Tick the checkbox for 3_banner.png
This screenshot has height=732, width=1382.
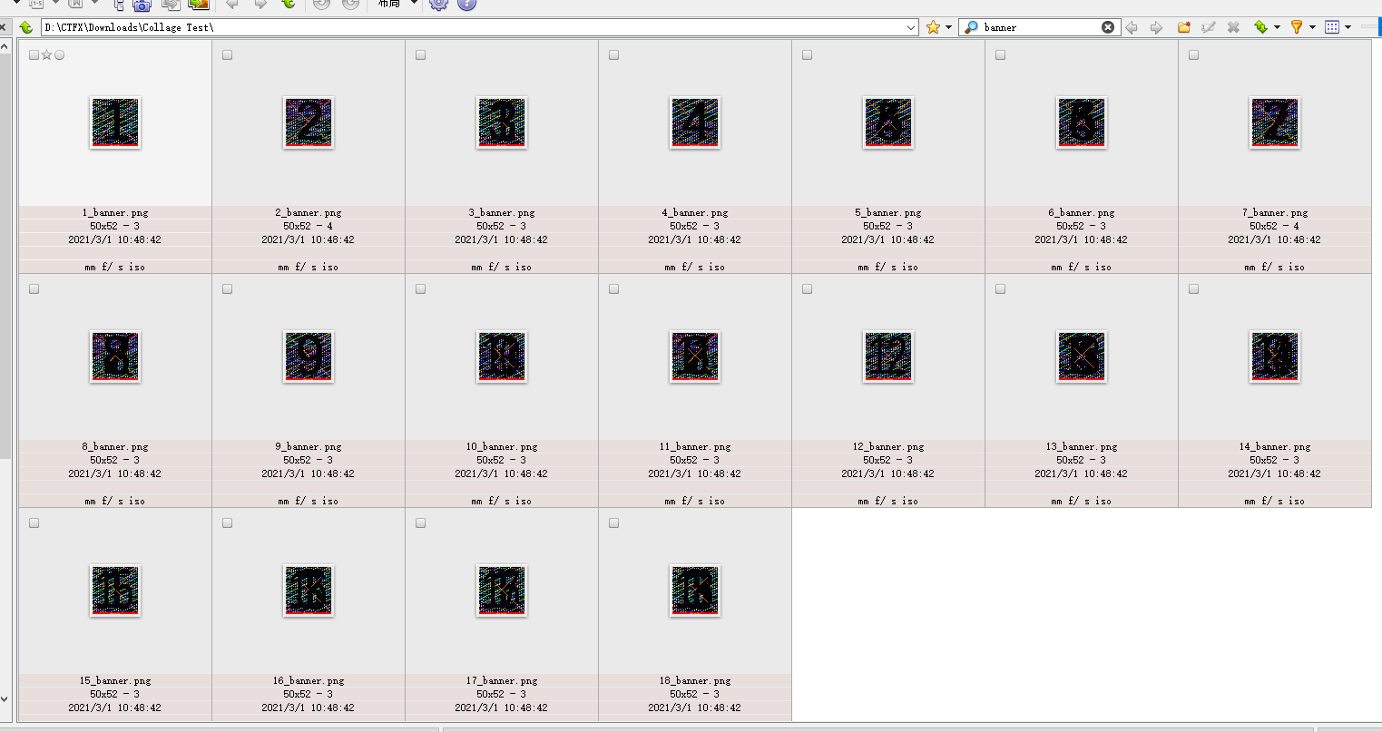[420, 55]
